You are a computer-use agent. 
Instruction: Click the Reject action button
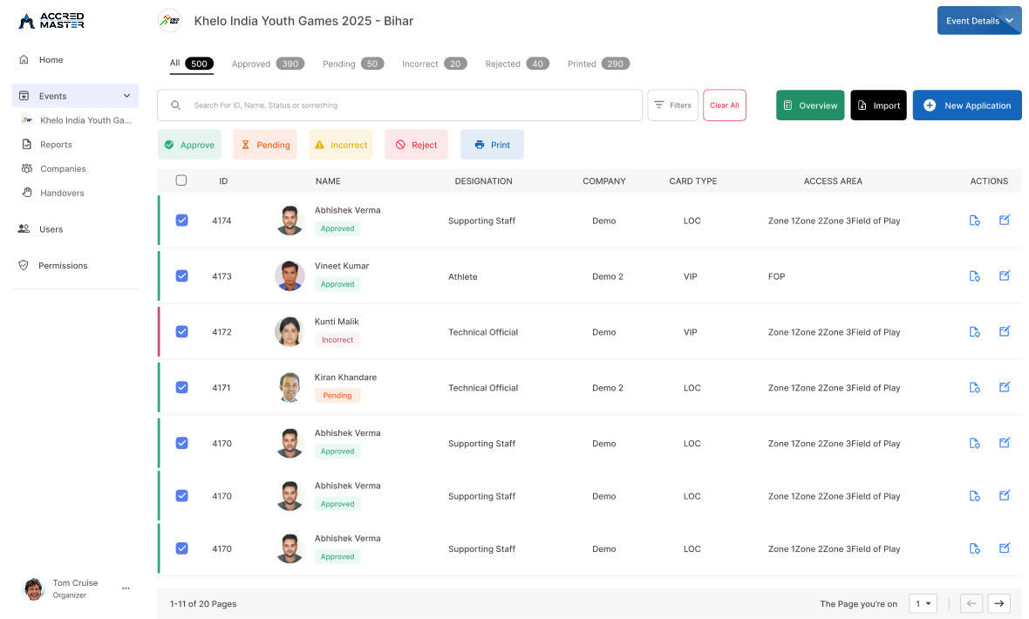point(417,145)
